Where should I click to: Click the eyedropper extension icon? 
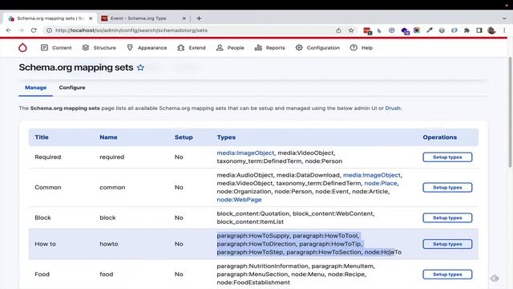430,31
